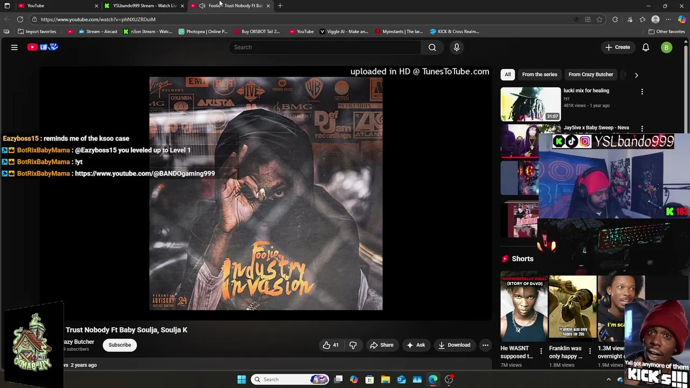Open the split screen icon in address bar

coord(588,19)
